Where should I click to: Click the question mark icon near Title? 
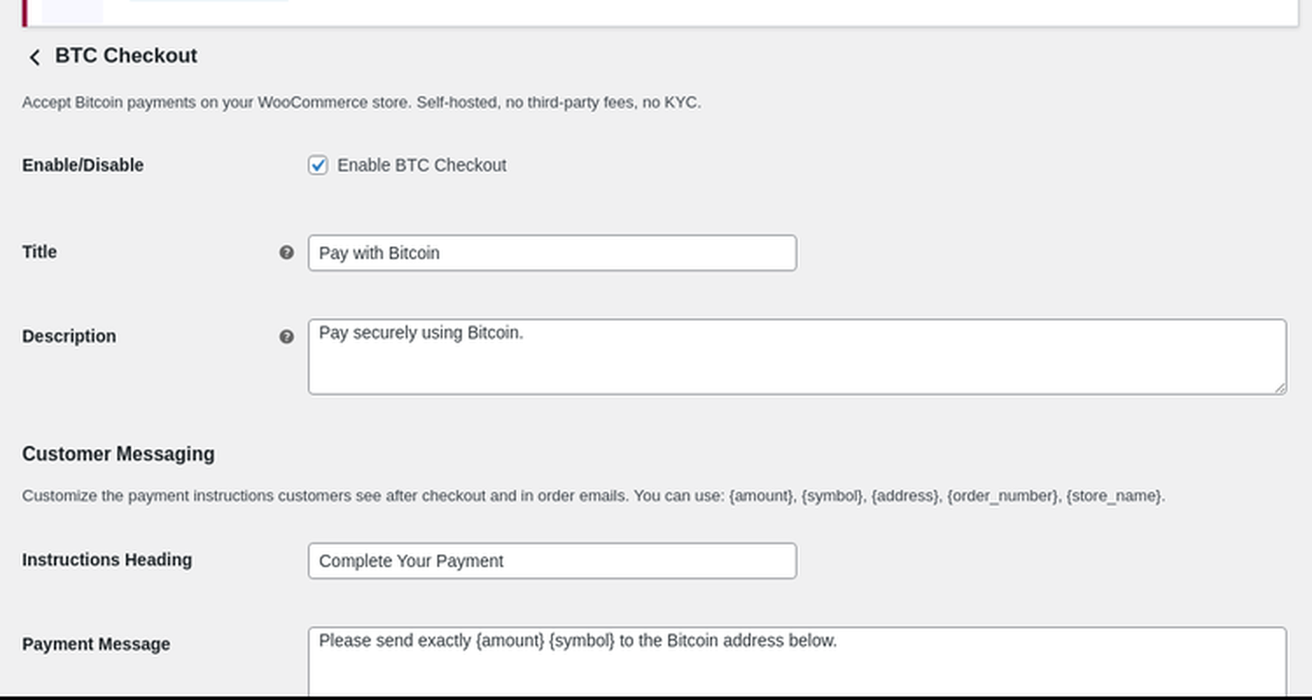pos(286,252)
